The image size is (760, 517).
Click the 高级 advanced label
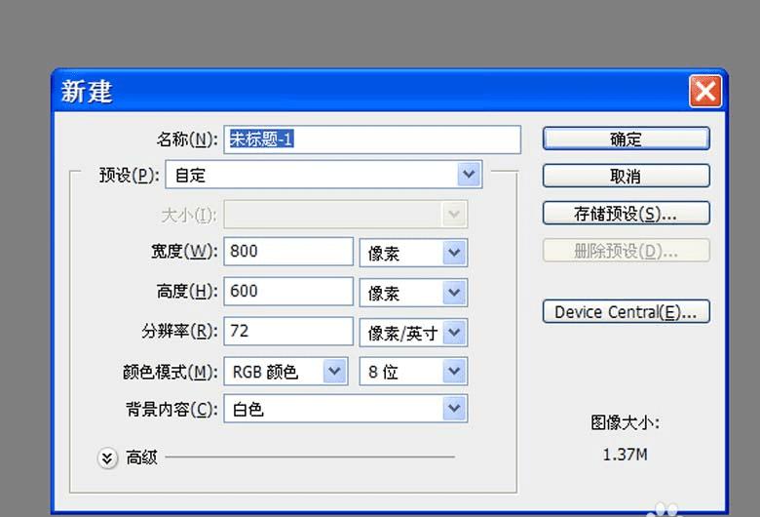pyautogui.click(x=141, y=457)
